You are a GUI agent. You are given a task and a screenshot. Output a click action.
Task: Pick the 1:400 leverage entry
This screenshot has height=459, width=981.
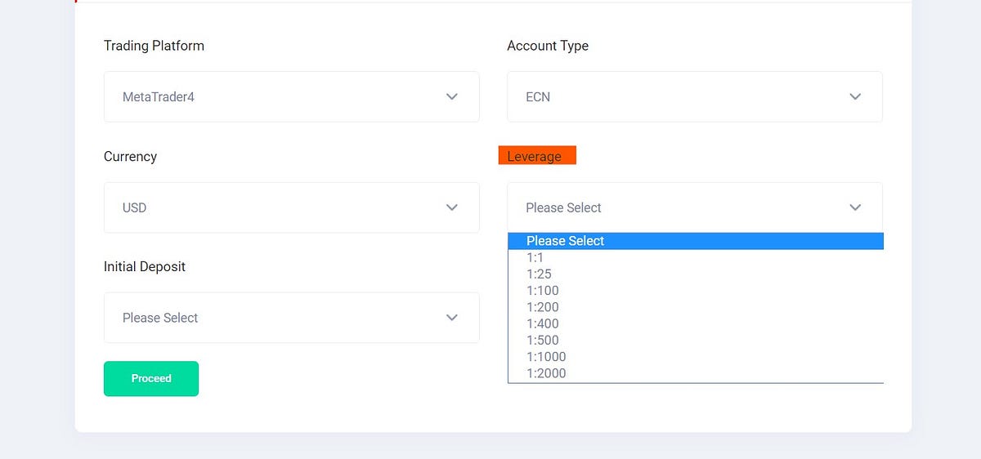(696, 323)
